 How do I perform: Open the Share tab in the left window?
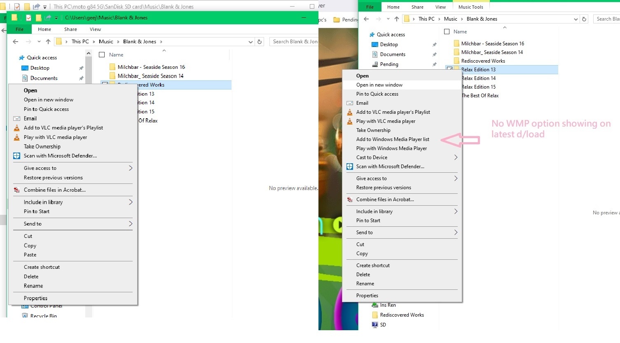pyautogui.click(x=70, y=29)
